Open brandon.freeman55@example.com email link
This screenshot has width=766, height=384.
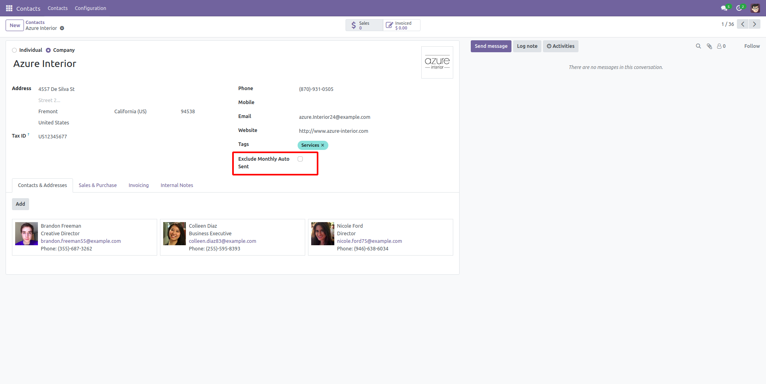coord(81,241)
